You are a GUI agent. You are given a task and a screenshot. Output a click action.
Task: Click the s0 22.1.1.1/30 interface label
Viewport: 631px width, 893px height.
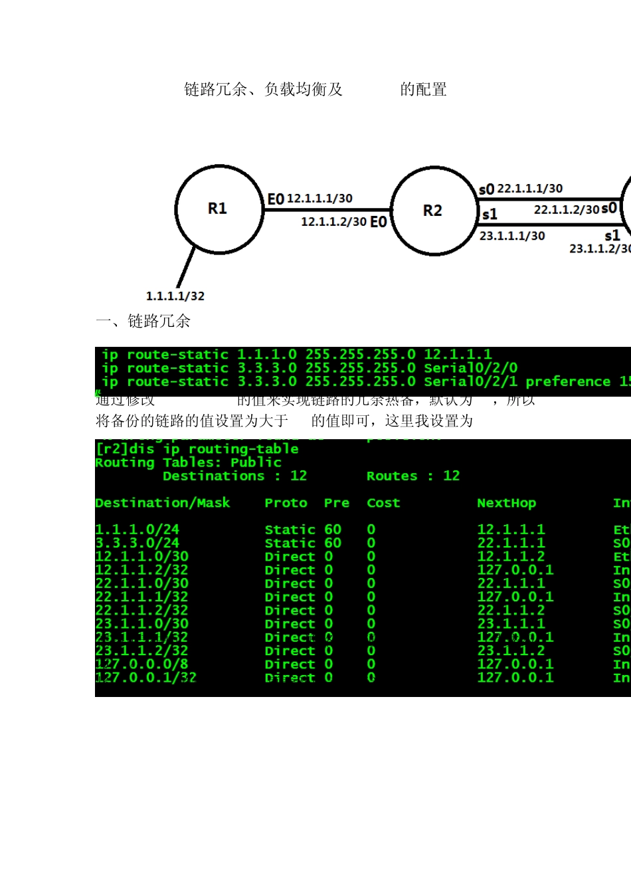click(521, 189)
